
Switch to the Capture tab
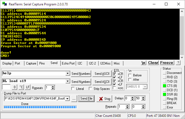(x=31, y=63)
